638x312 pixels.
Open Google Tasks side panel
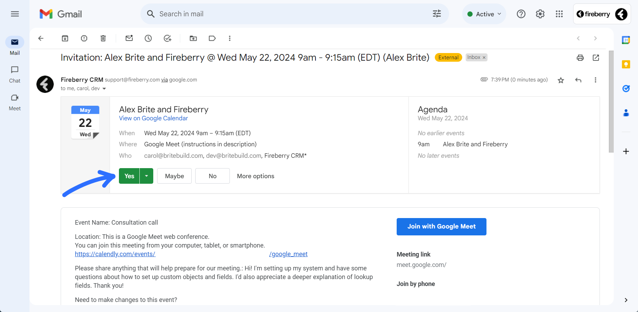[x=626, y=89]
